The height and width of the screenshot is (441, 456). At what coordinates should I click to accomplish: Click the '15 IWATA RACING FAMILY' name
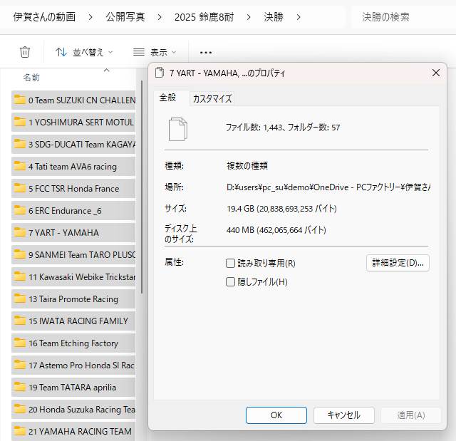click(x=78, y=321)
